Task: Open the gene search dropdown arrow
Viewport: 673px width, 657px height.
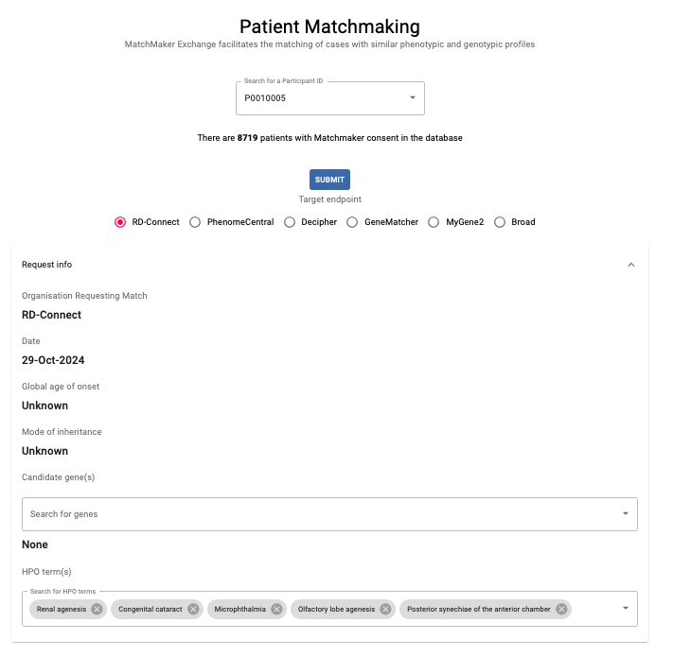Action: [625, 514]
